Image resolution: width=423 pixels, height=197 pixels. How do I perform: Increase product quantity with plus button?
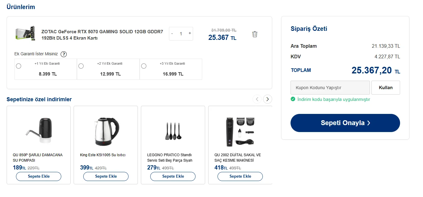(190, 33)
